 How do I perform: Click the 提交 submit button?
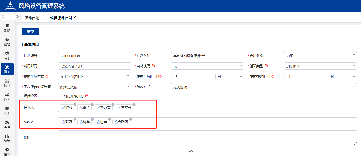(x=30, y=31)
